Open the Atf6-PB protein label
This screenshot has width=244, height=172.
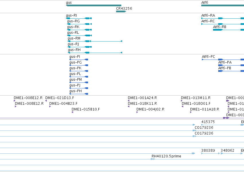click(225, 68)
